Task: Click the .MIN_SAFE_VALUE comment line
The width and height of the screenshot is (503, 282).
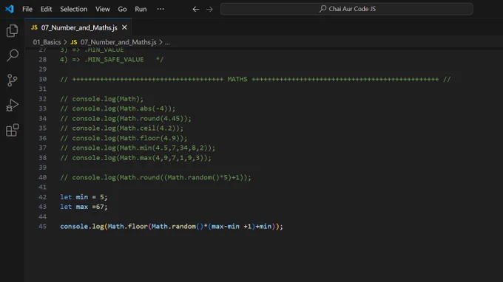Action: (112, 60)
